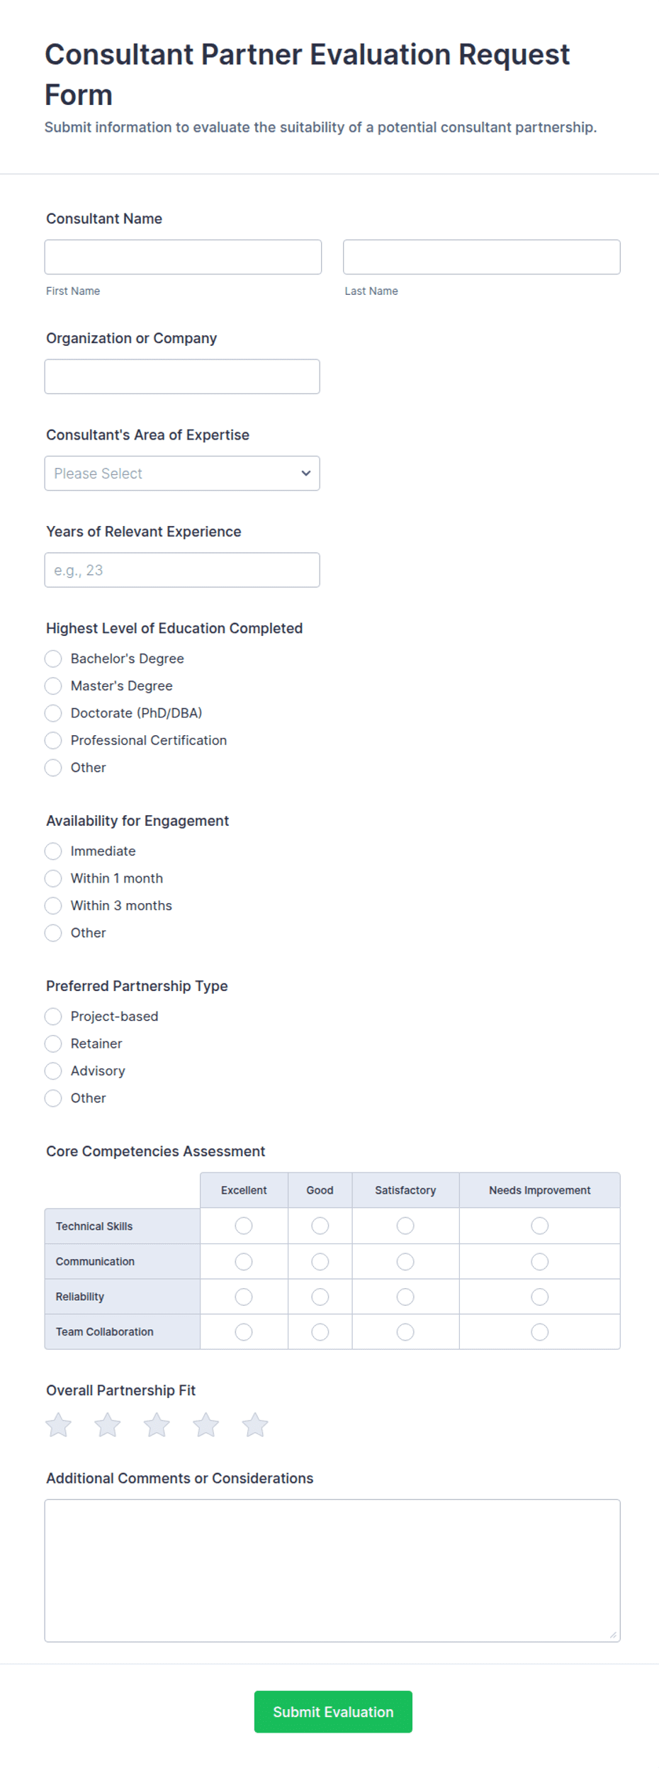Choose Retainer partnership type
The height and width of the screenshot is (1768, 659).
tap(53, 1044)
